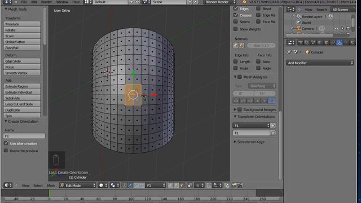Toggle the snap magnet icon
361x203 pixels.
point(209,186)
